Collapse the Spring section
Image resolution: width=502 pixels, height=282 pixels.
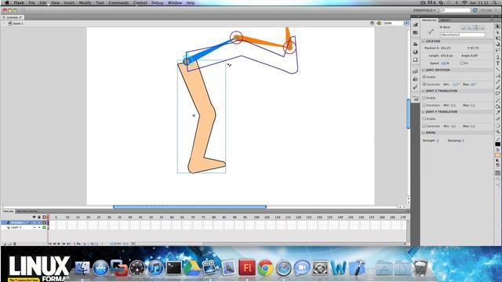pos(424,132)
